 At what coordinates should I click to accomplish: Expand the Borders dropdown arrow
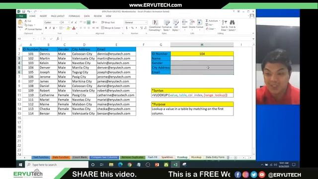point(64,28)
